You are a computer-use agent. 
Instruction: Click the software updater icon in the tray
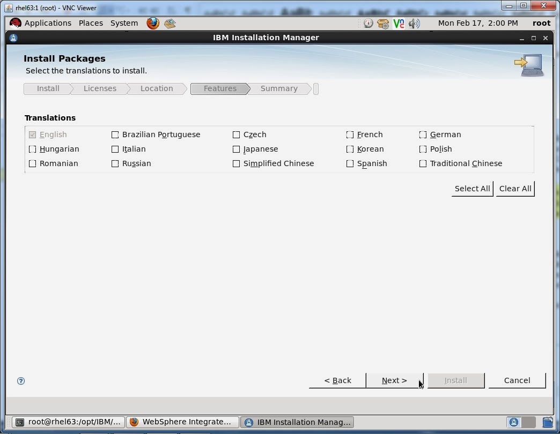(382, 23)
